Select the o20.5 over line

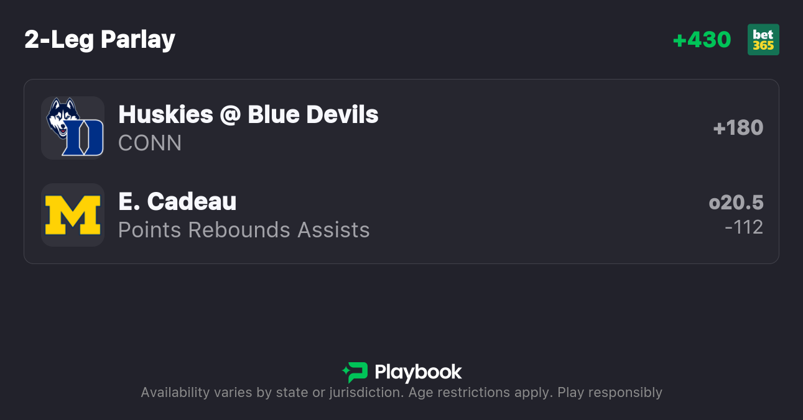[x=736, y=203]
